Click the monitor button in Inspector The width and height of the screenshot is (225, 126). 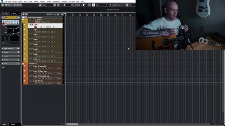pos(6,23)
